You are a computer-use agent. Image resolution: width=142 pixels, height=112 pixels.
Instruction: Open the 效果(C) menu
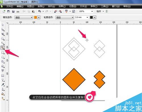pos(62,7)
